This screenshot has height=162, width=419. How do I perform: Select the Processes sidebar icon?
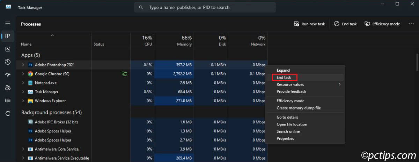point(8,36)
